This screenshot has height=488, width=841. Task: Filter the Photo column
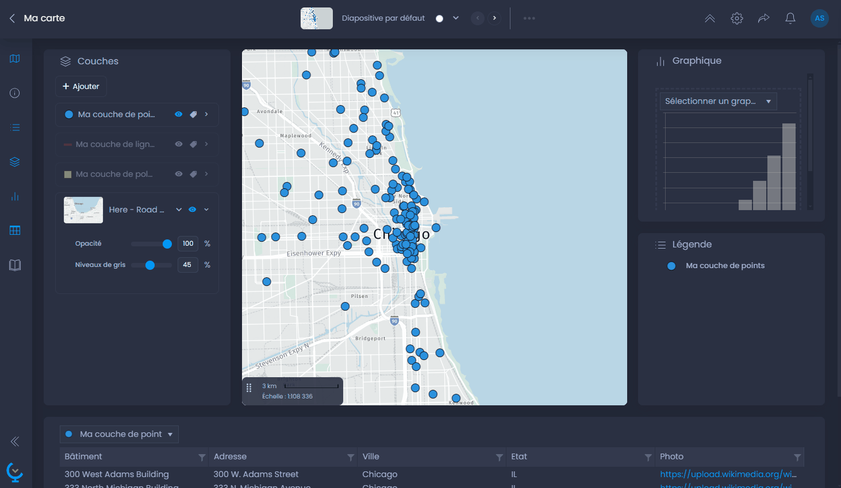point(797,457)
